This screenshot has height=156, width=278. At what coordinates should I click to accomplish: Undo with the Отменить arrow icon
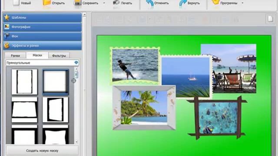149,3
